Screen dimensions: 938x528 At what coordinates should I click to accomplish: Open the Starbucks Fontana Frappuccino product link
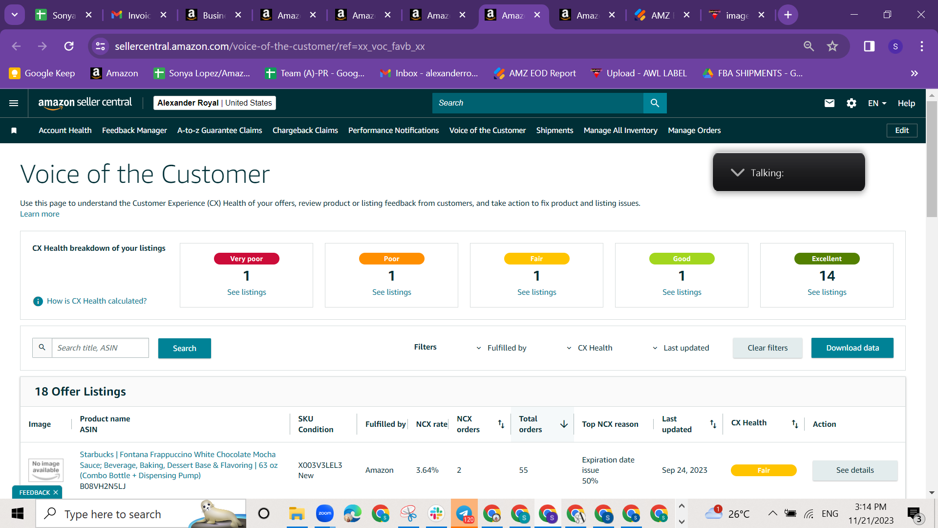(x=179, y=465)
